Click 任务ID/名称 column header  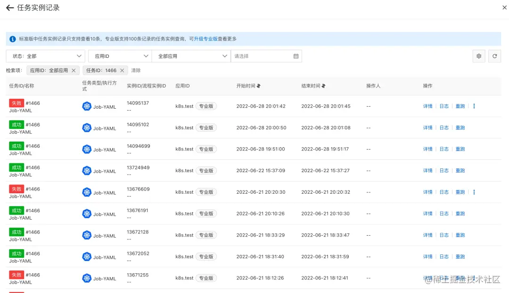click(21, 86)
